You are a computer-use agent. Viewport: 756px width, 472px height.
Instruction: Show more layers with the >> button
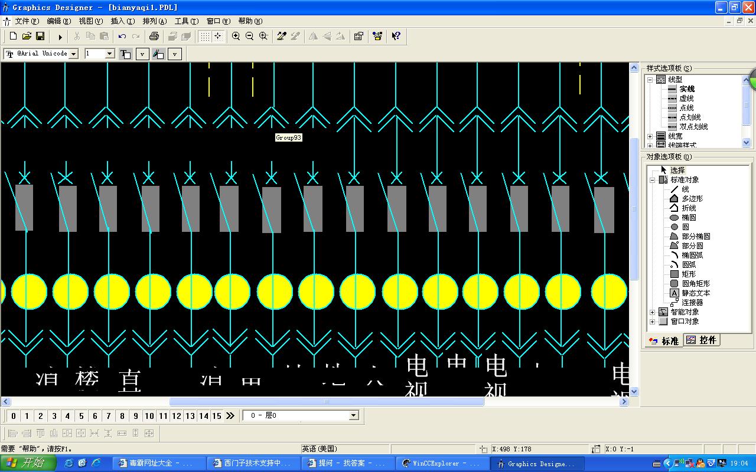point(230,416)
